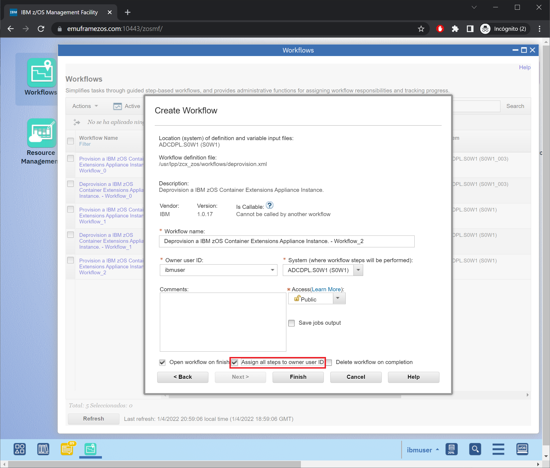Open the Workflows desktop icon
The width and height of the screenshot is (550, 468).
pyautogui.click(x=42, y=77)
